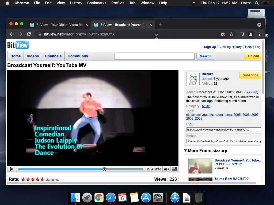Collapse description with the 'Less info' link
Image resolution: width=274 pixels, height=205 pixels.
251,92
